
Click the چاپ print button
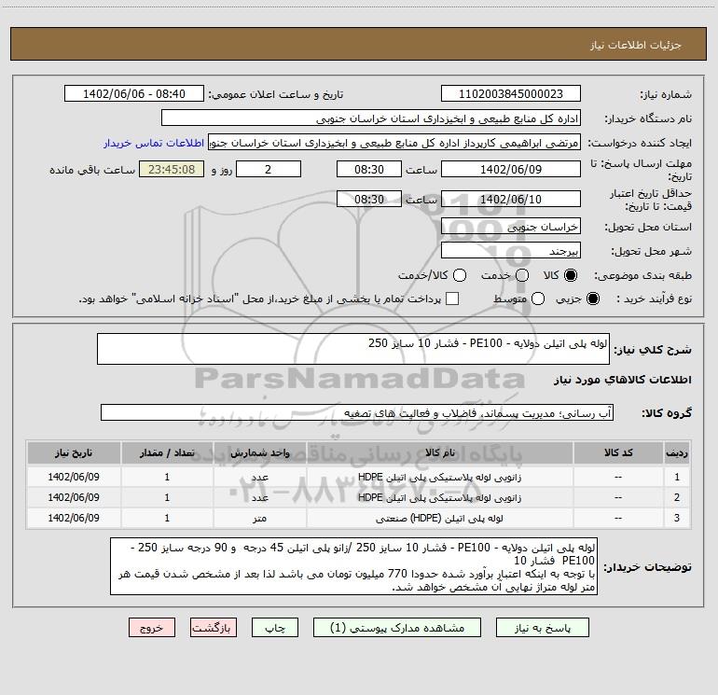pos(275,628)
